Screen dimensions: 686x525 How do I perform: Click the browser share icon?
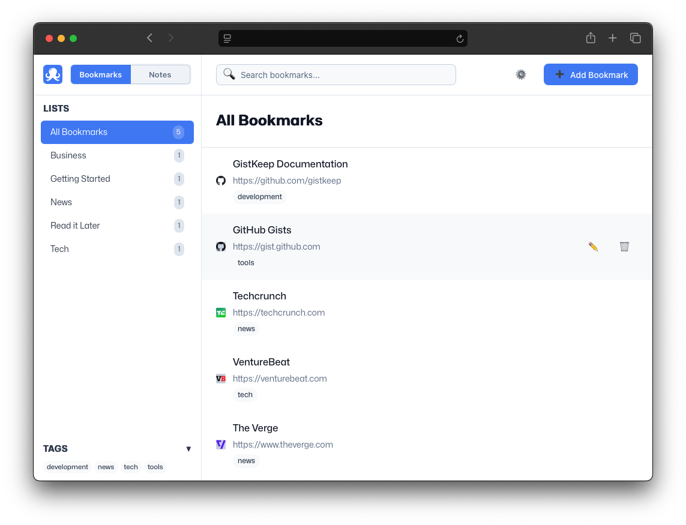(590, 38)
